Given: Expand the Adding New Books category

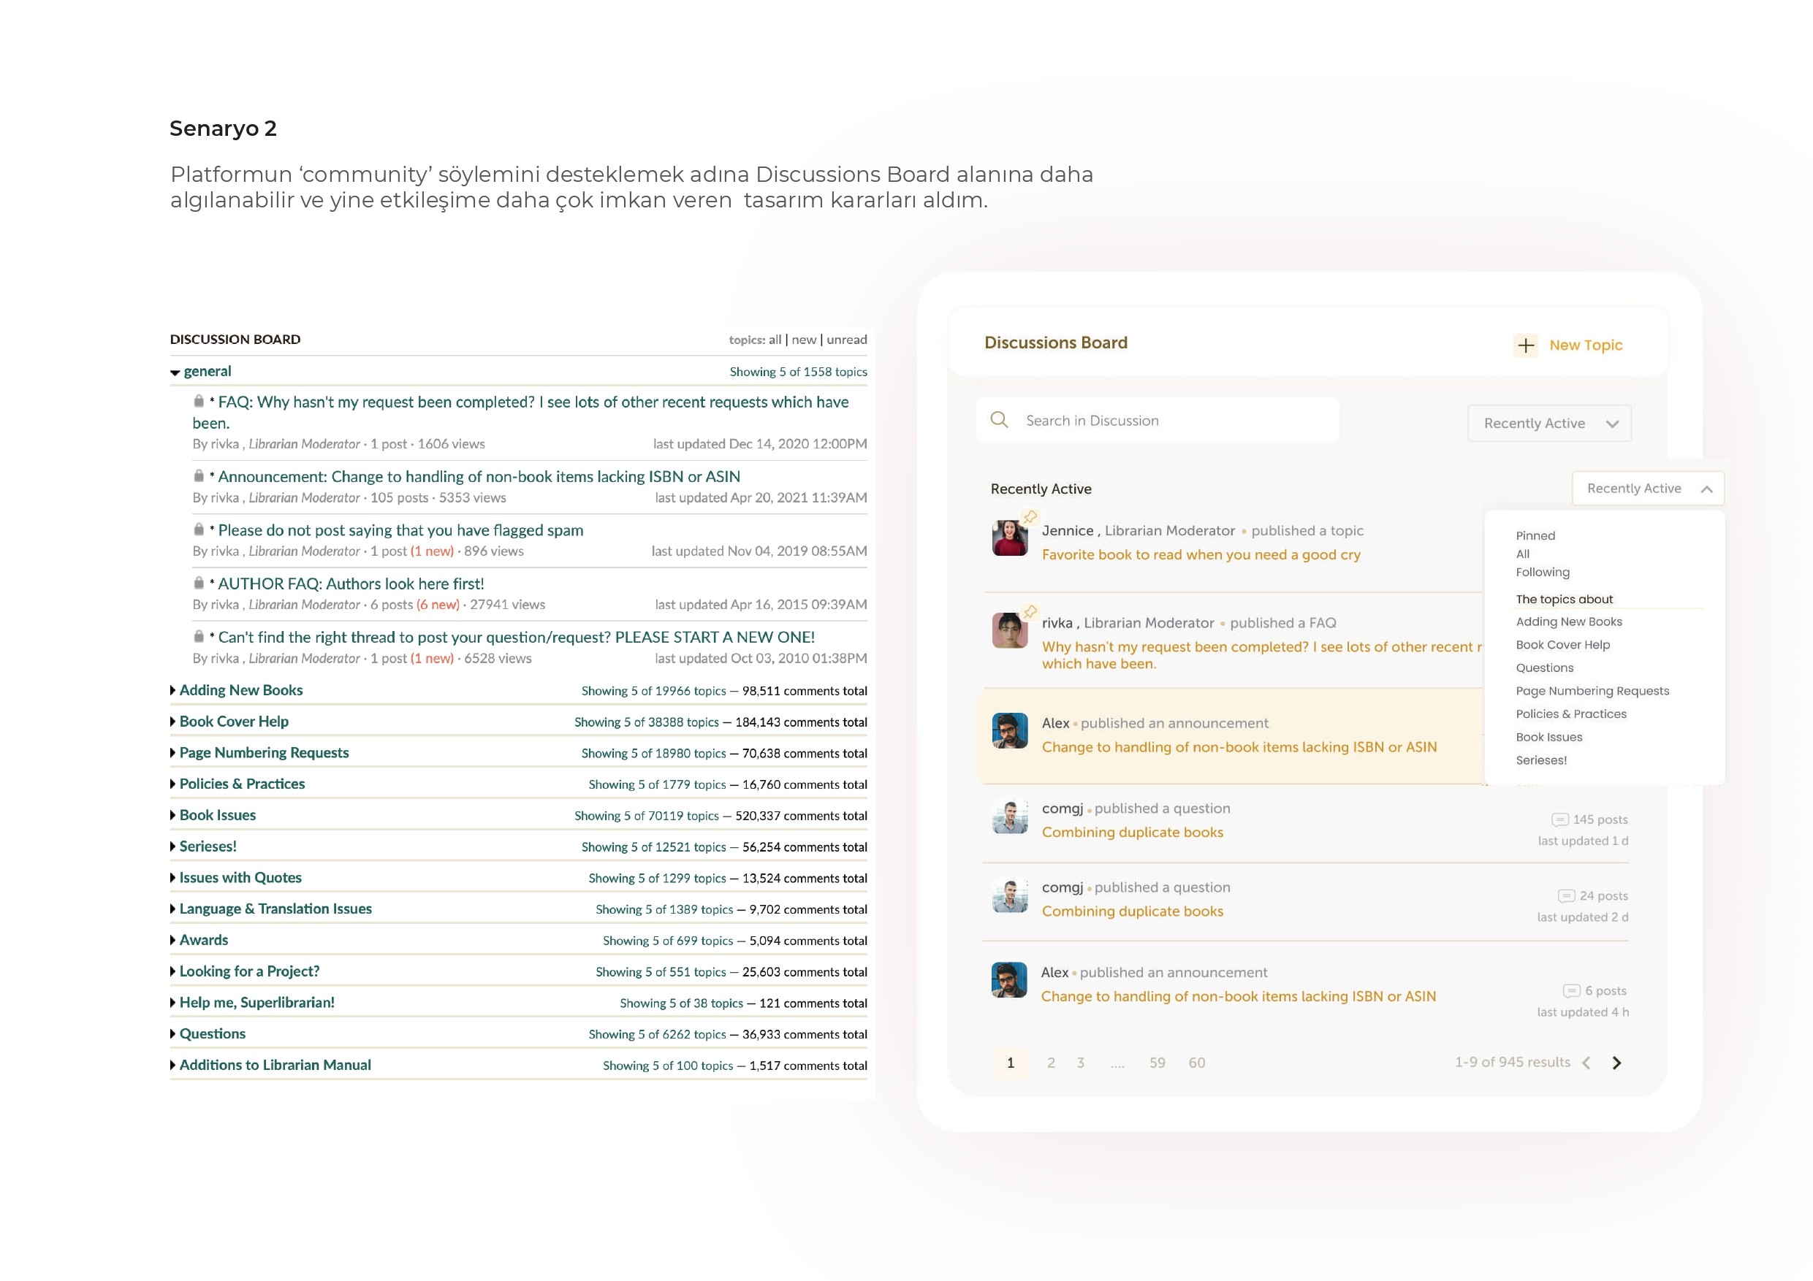Looking at the screenshot, I should (x=173, y=691).
